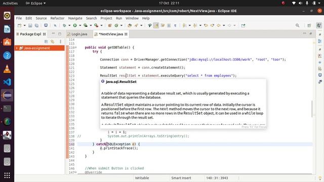Open the Next Annotation dropdown arrow
The image size is (324, 182).
189,25
